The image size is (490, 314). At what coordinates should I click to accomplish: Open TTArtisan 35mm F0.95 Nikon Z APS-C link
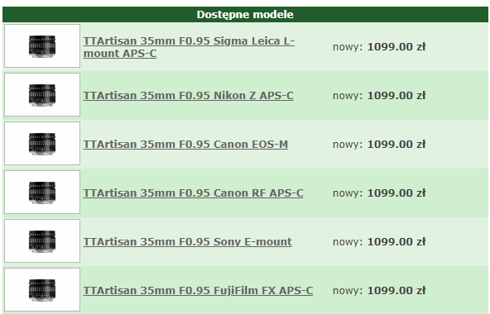click(x=188, y=96)
